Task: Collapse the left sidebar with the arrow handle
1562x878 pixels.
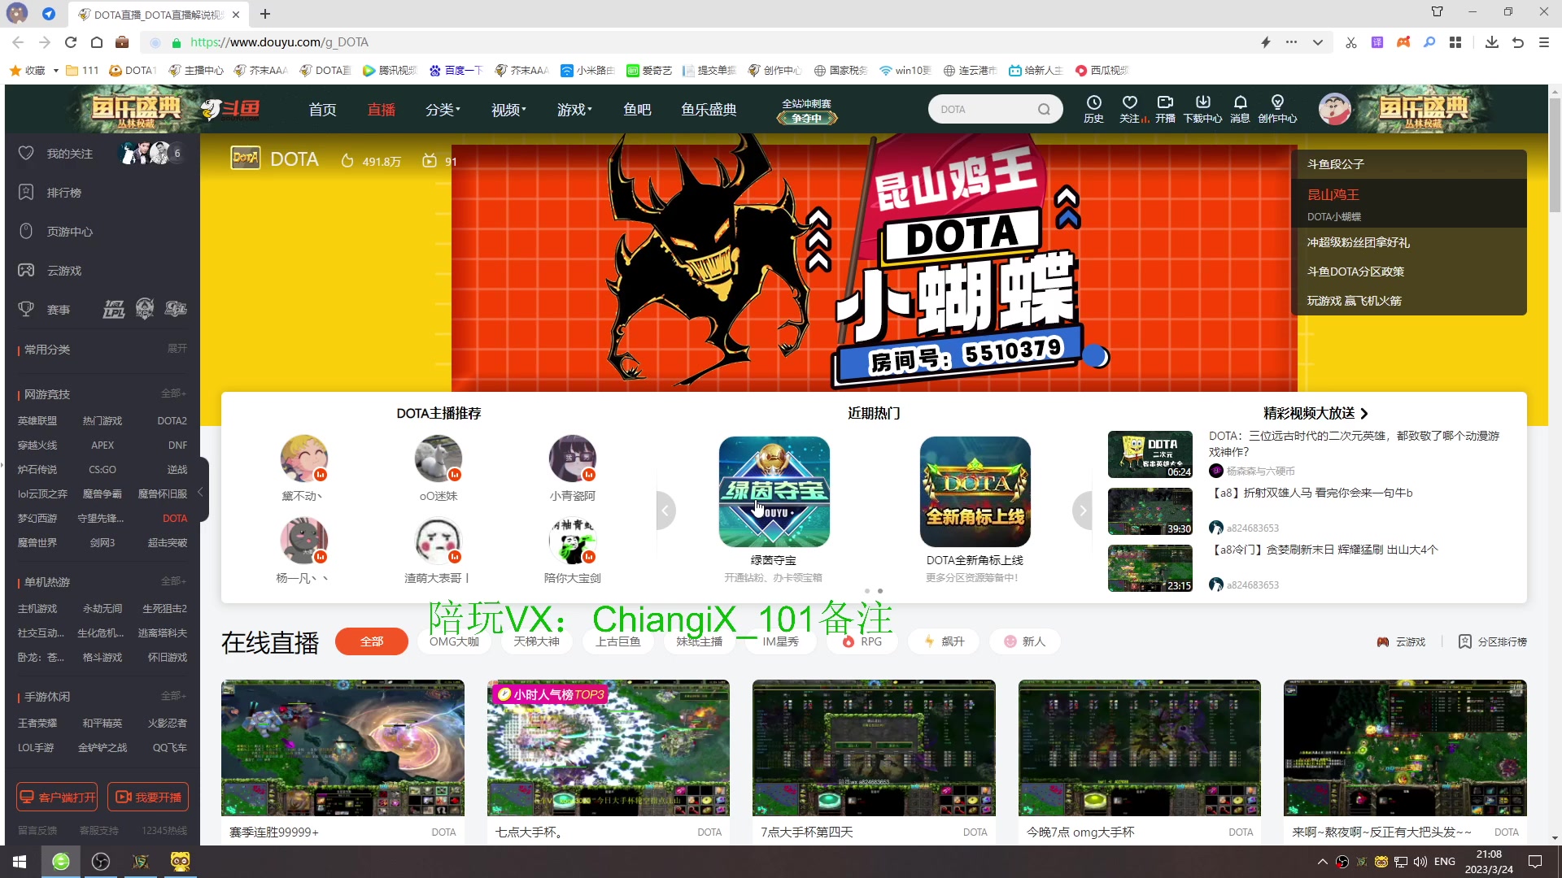Action: click(x=201, y=491)
